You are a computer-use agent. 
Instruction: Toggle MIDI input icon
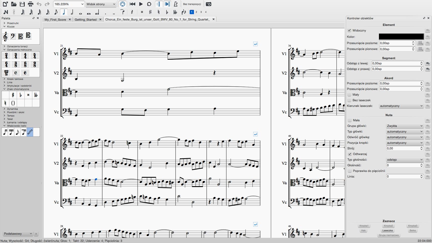[x=123, y=4]
